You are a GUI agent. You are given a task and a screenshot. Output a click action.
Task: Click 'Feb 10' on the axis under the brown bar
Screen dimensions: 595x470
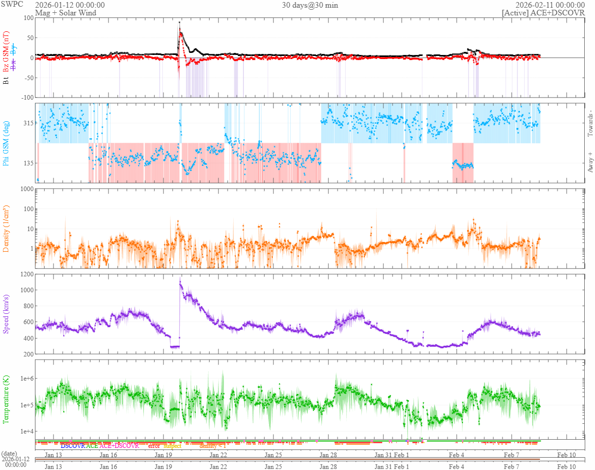567,466
